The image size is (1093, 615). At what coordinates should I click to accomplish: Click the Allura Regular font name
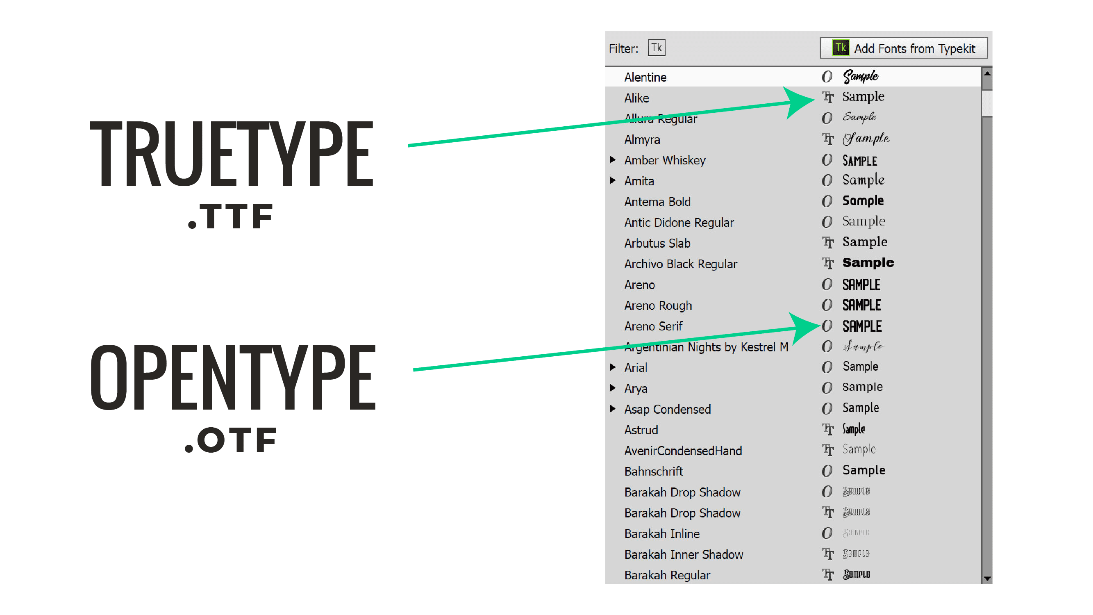[x=661, y=118]
